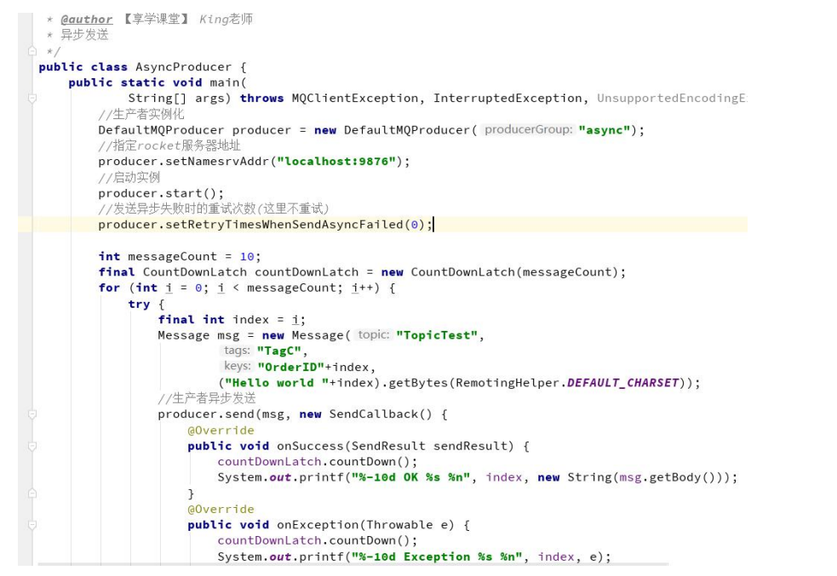
Task: Click setRetryTimesWhenSendAsyncFailed method name
Action: click(x=284, y=225)
